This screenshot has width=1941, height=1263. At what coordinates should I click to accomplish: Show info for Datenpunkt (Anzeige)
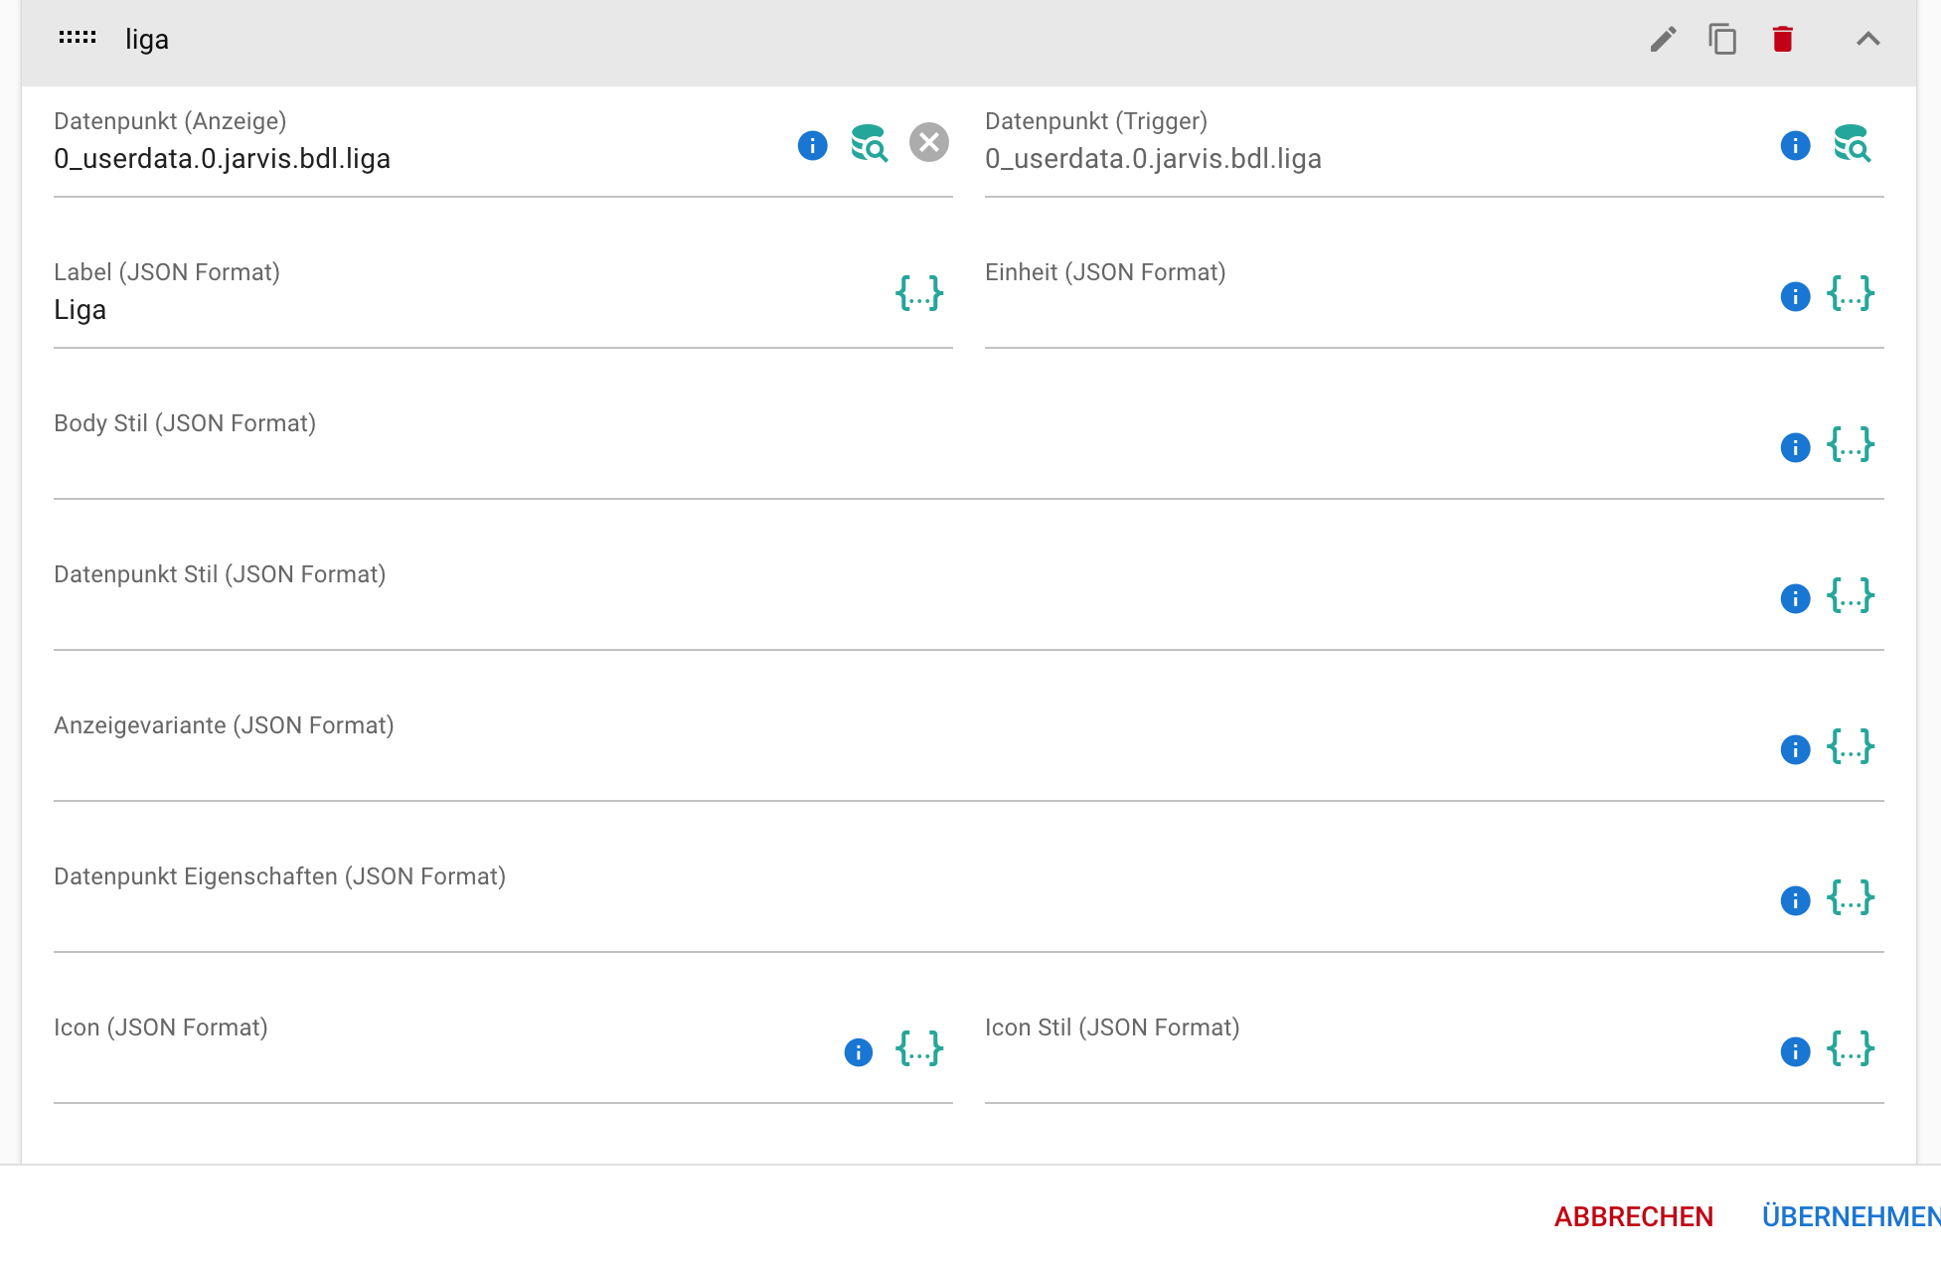(x=813, y=145)
